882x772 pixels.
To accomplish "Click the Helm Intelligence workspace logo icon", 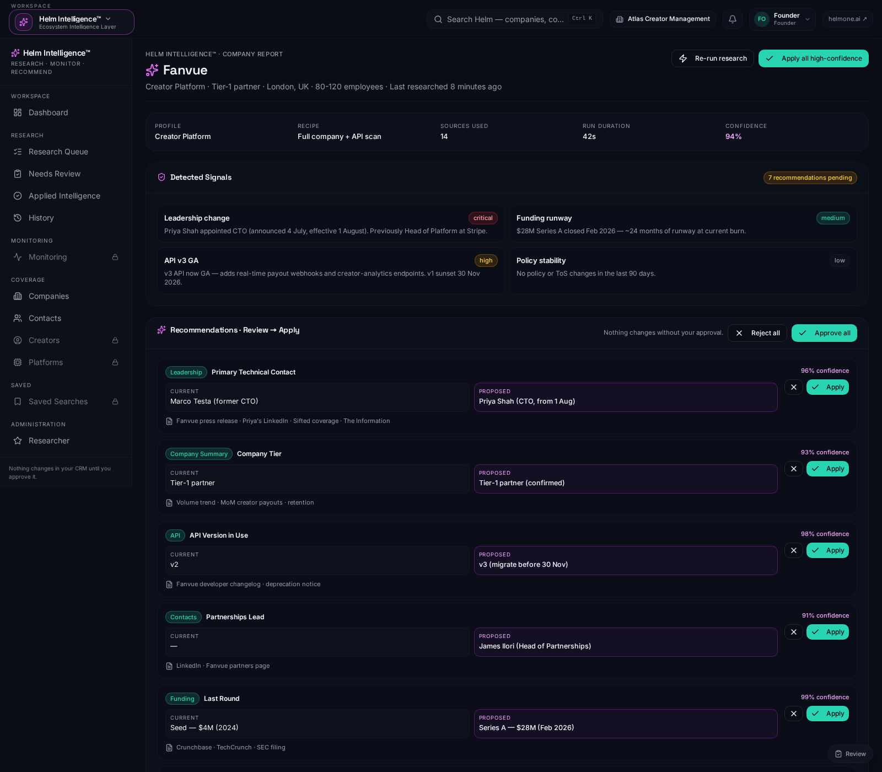I will [24, 22].
